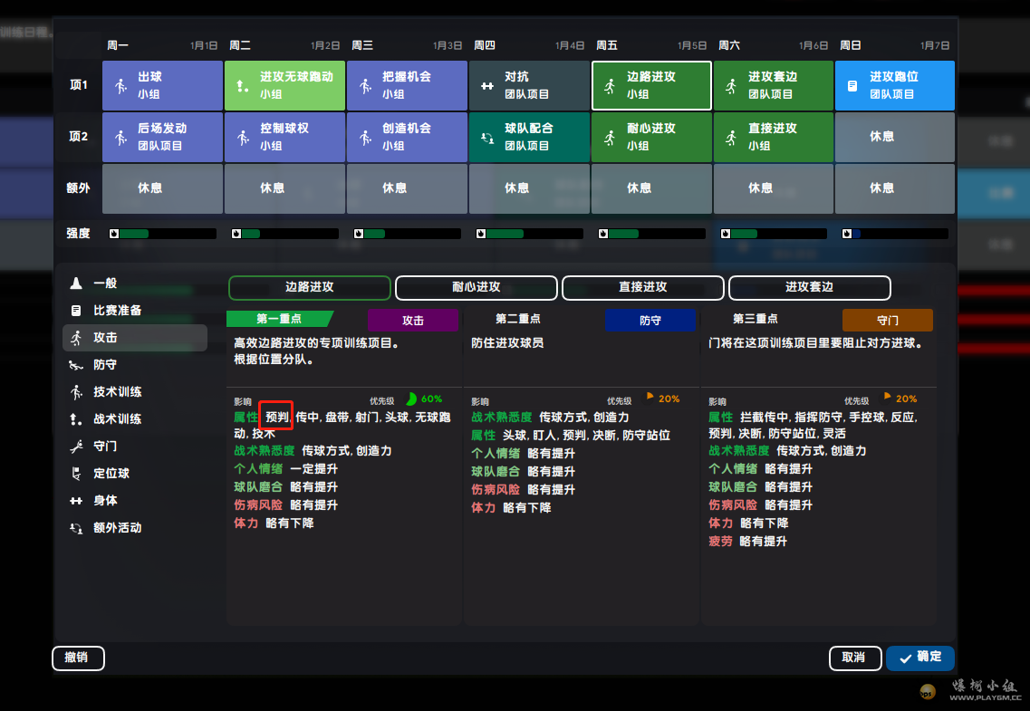
Task: Click the 撤销 undo button
Action: click(78, 658)
